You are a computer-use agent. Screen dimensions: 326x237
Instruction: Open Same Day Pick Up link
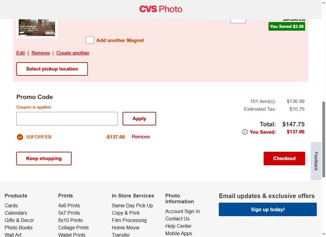pos(132,205)
